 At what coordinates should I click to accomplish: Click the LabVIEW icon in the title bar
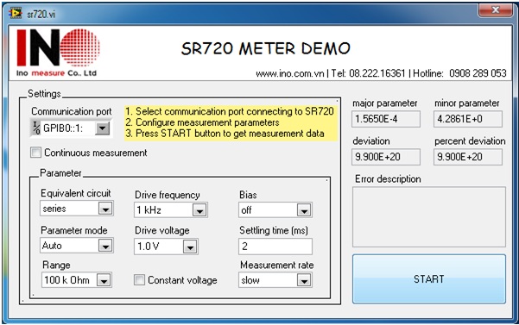tap(16, 13)
